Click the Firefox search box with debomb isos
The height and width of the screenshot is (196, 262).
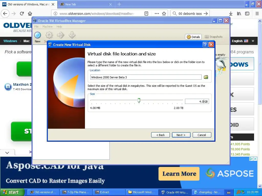190,14
